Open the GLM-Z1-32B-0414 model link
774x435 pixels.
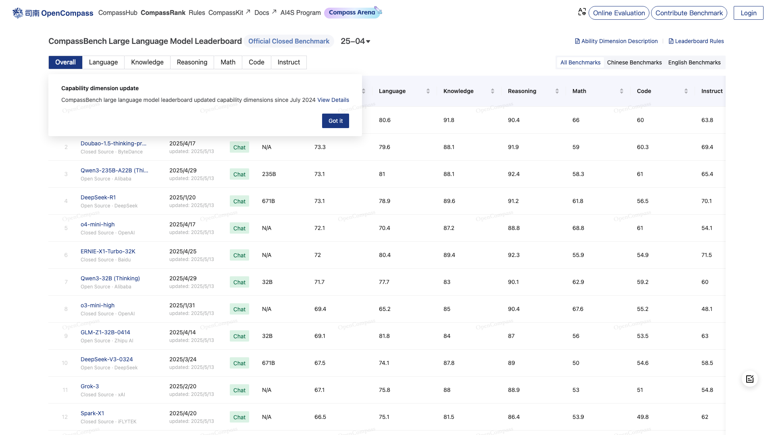(x=105, y=332)
